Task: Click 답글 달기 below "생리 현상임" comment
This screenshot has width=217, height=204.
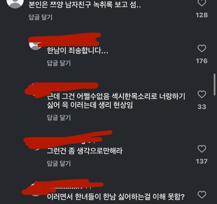Action: click(59, 118)
